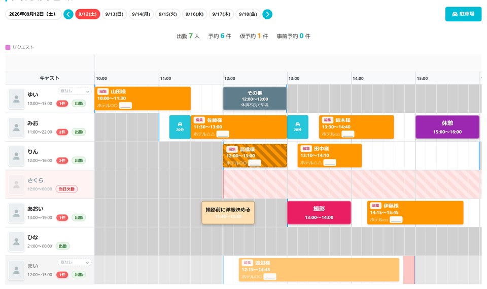This screenshot has width=487, height=289.
Task: Click the 事前予約 0 件 summary
Action: coord(294,36)
